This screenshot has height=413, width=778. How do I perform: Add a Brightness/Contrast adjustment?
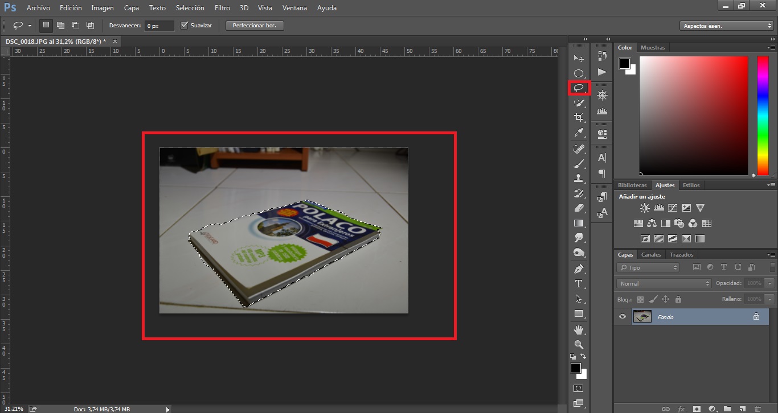645,208
